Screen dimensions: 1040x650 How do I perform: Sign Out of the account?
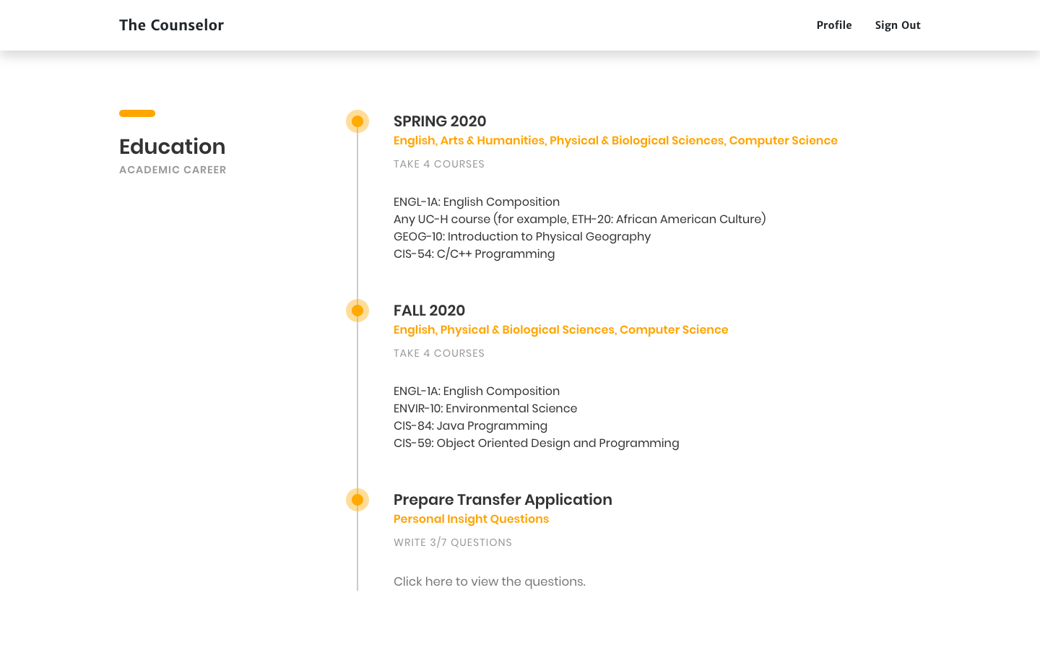coord(898,25)
